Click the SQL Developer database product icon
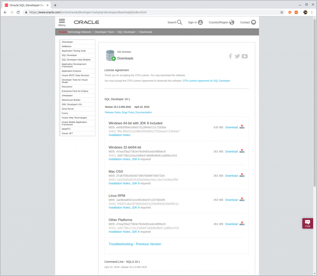 pos(111,55)
